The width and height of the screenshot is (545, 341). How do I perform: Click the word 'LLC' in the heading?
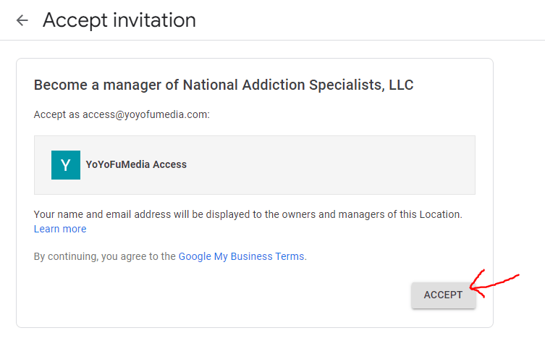click(400, 85)
